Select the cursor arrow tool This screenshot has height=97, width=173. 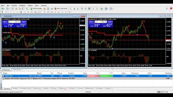point(2,12)
